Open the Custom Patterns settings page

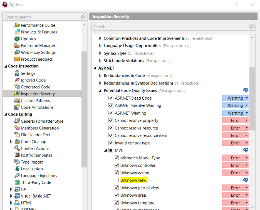coord(35,101)
